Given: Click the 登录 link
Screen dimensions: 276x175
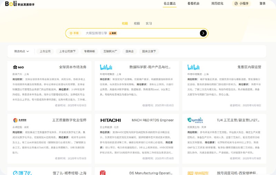Looking at the screenshot, I should pyautogui.click(x=262, y=3).
